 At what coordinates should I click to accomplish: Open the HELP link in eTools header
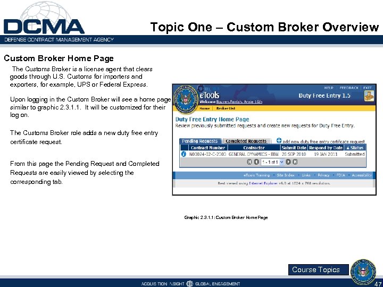coord(329,88)
